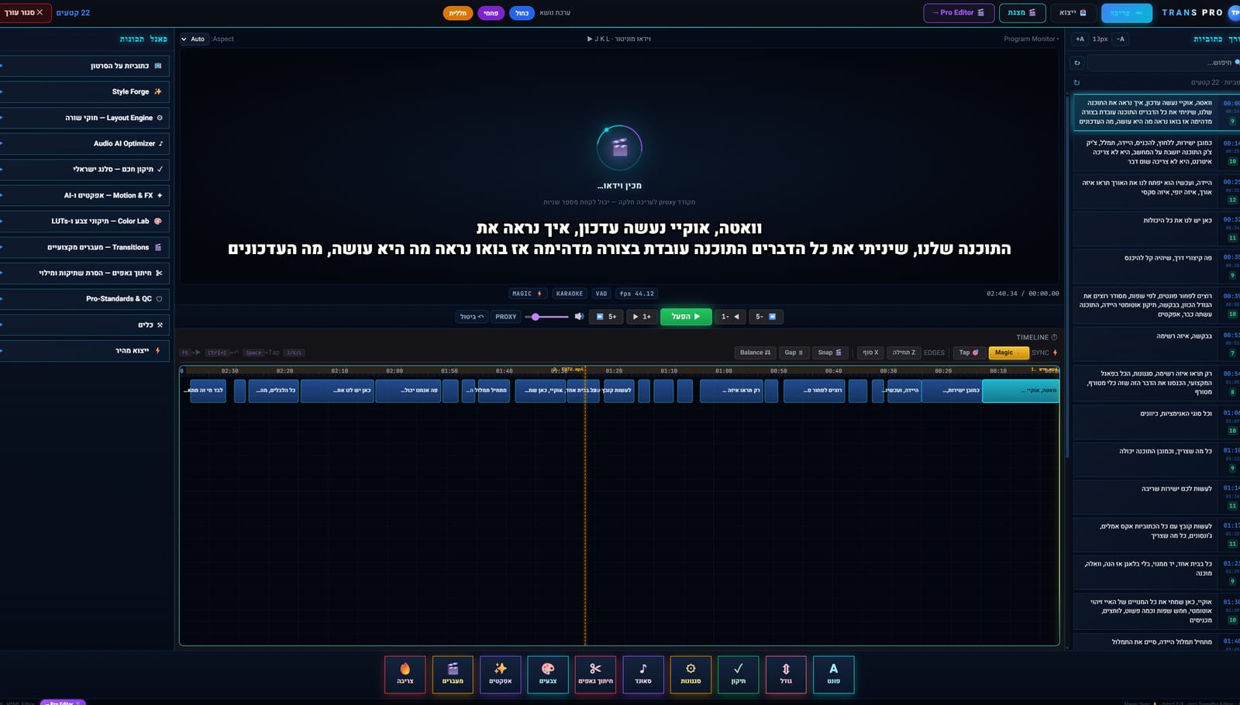The width and height of the screenshot is (1240, 705).
Task: Select the purple (פחמי) theme pill
Action: pyautogui.click(x=491, y=13)
